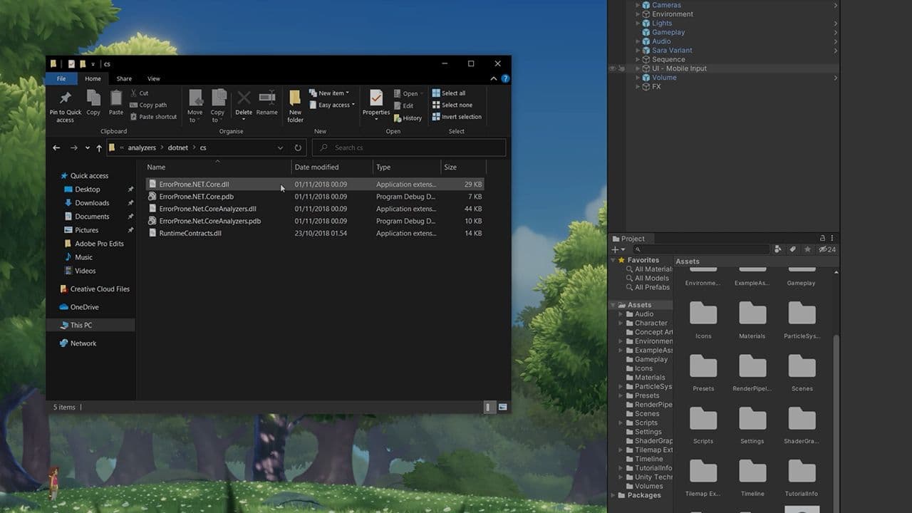912x513 pixels.
Task: Click the Rename icon in Organise group
Action: [267, 98]
